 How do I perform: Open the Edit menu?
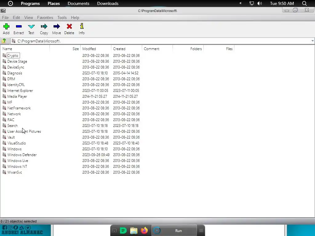coord(16,18)
